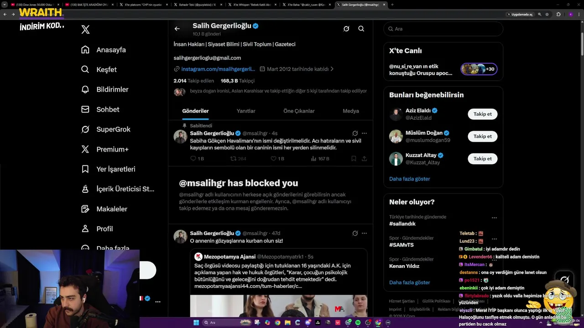The width and height of the screenshot is (584, 328).
Task: Click Windows Start button
Action: pyautogui.click(x=196, y=323)
